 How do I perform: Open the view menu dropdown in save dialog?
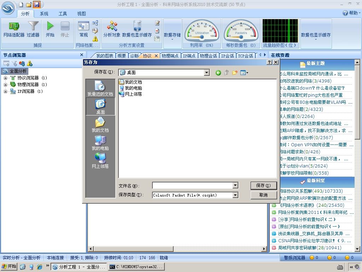tap(244, 73)
